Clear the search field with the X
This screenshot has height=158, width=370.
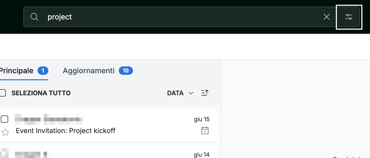tap(326, 17)
